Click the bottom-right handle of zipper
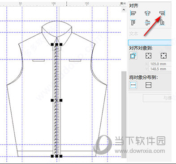The height and width of the screenshot is (164, 176). click(61, 156)
